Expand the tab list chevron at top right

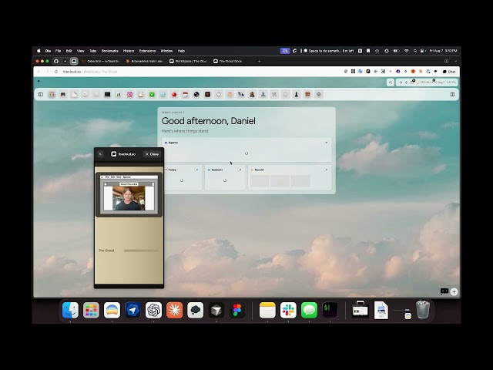point(455,61)
